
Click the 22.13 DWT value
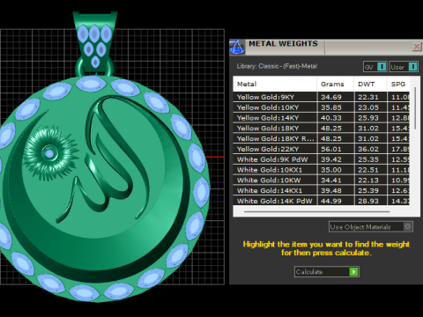pos(368,181)
